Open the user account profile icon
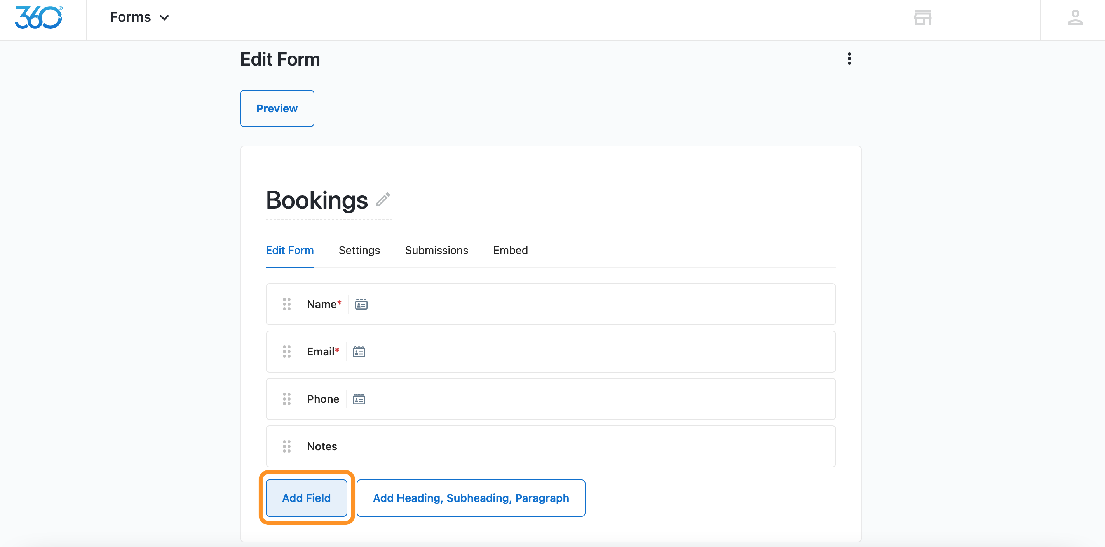This screenshot has width=1105, height=547. tap(1075, 17)
